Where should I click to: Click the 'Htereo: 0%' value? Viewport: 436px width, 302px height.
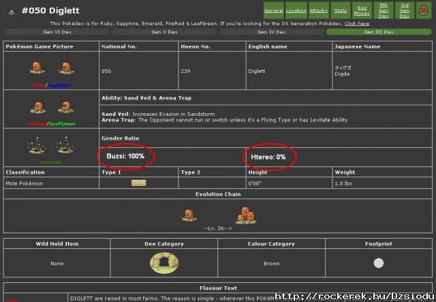point(268,157)
